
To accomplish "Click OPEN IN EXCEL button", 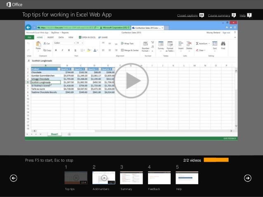I will [x=87, y=37].
